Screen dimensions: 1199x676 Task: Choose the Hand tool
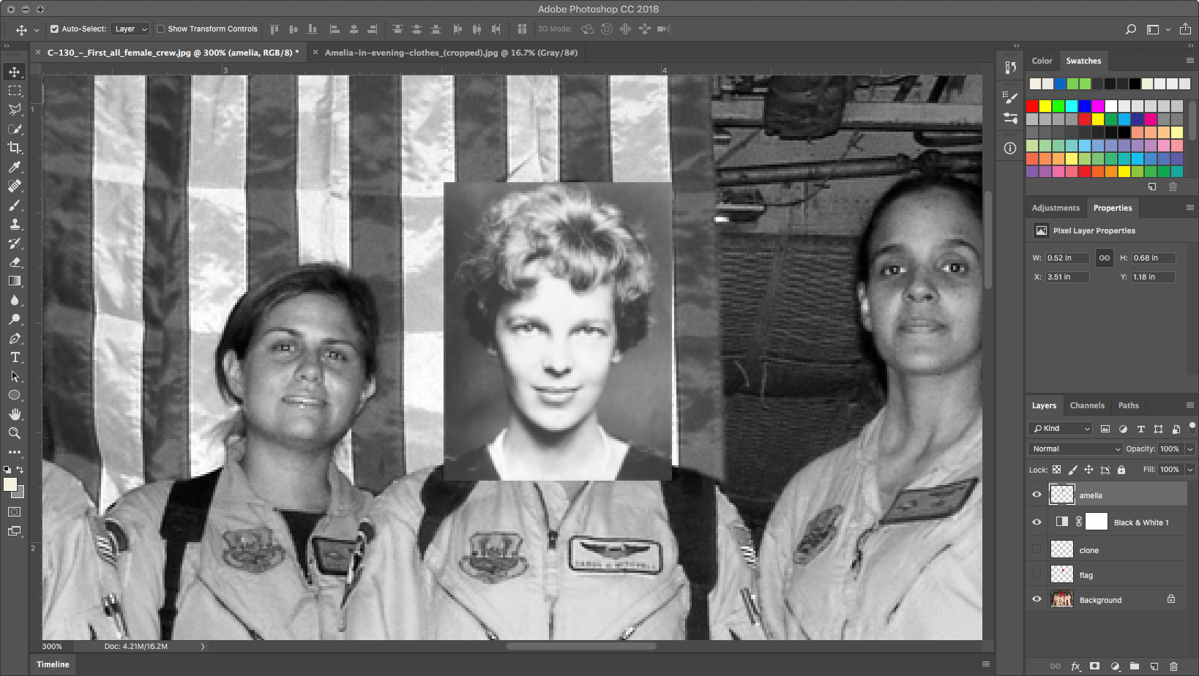[x=15, y=414]
